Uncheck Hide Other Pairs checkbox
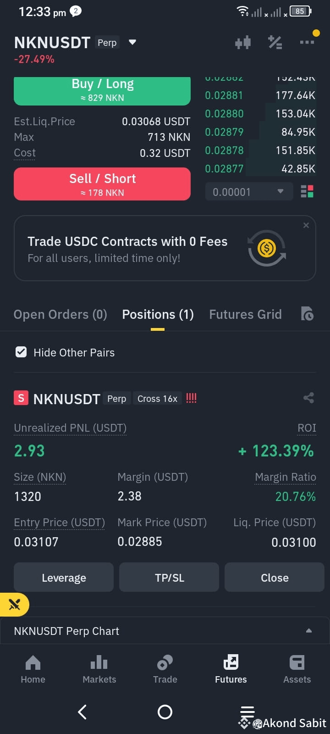Image resolution: width=330 pixels, height=734 pixels. pos(21,352)
